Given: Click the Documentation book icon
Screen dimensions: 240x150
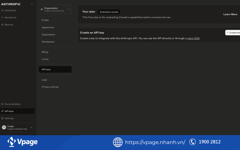Looking at the screenshot, I should [2, 104].
